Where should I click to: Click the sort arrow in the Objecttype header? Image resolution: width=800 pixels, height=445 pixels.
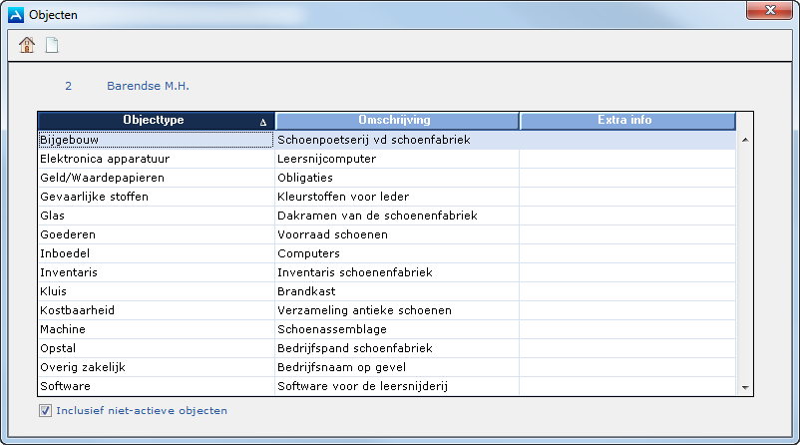click(x=263, y=123)
